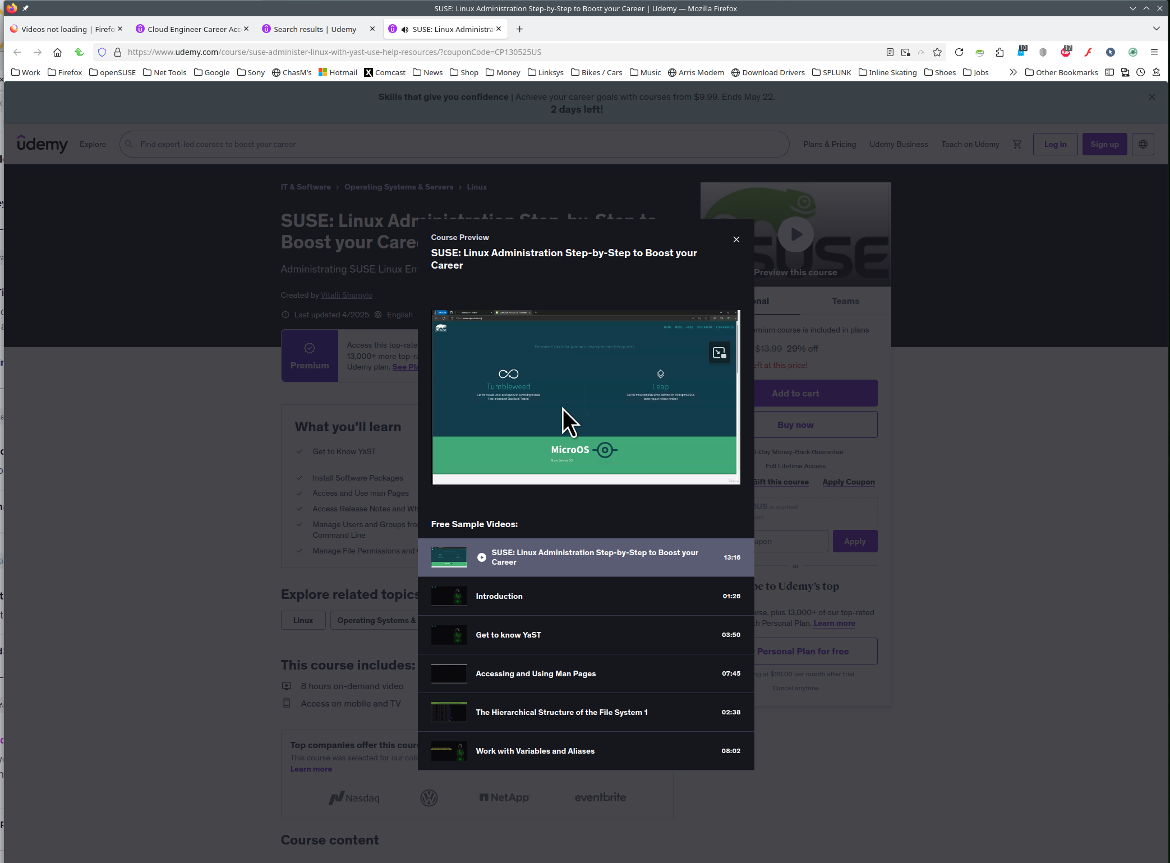Close the Course Preview dialog
The height and width of the screenshot is (863, 1170).
736,239
